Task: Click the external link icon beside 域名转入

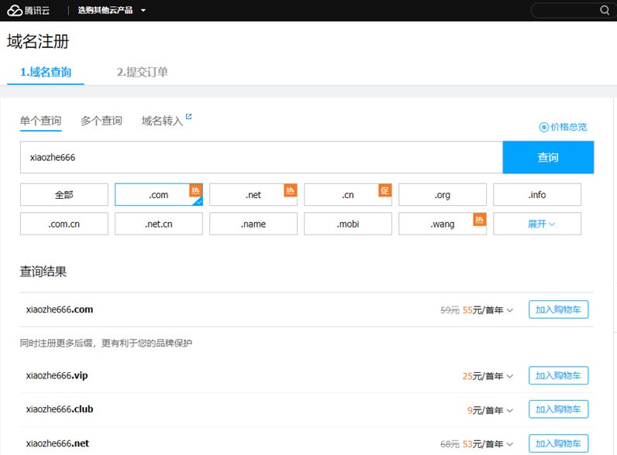Action: point(188,116)
